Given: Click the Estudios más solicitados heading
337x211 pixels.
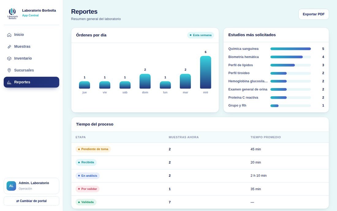Looking at the screenshot, I should pos(252,35).
